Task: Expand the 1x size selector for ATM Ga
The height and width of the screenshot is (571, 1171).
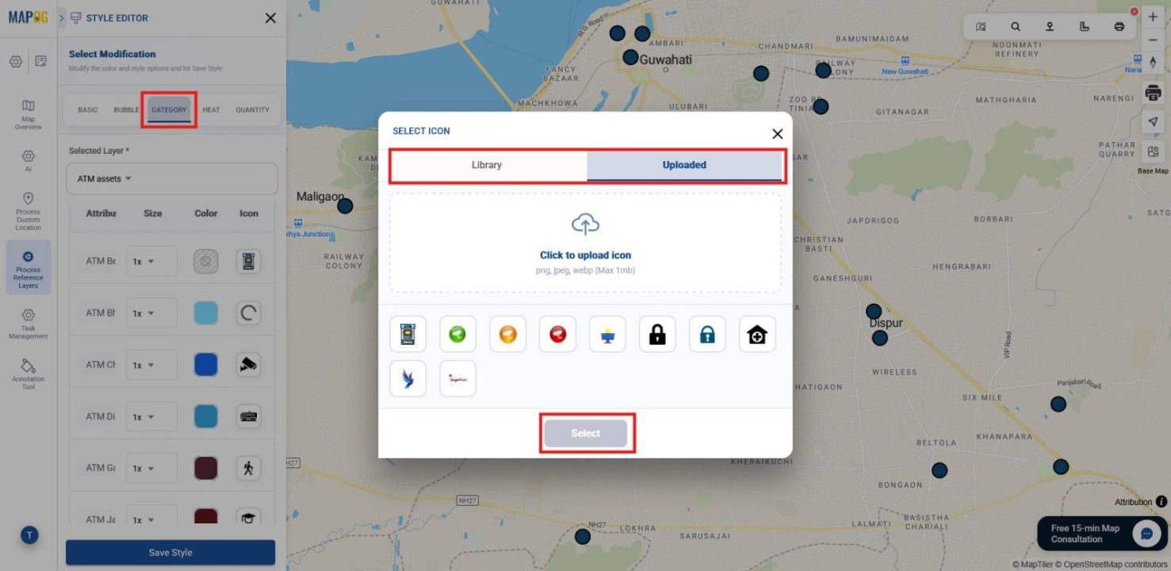Action: coord(151,468)
